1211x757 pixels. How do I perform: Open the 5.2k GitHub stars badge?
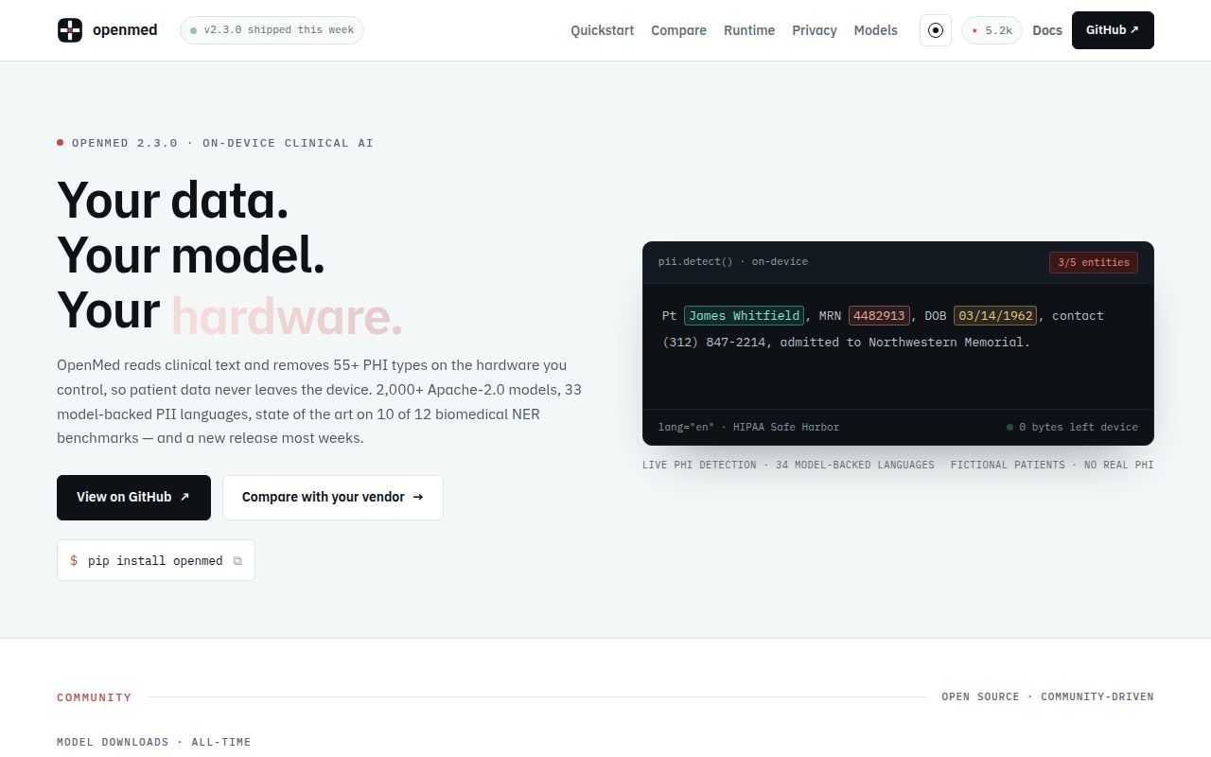[992, 30]
